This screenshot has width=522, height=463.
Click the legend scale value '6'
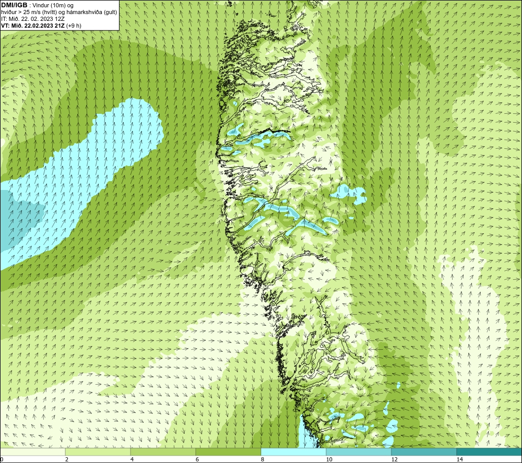(x=197, y=460)
